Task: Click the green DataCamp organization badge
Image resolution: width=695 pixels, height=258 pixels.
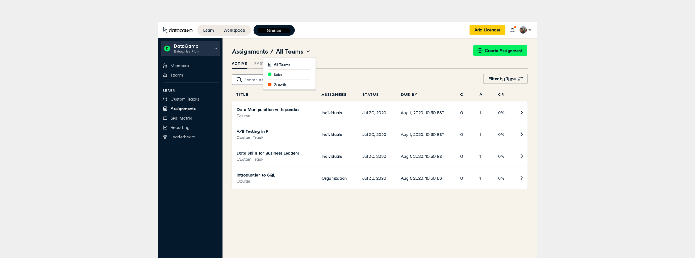Action: [167, 48]
